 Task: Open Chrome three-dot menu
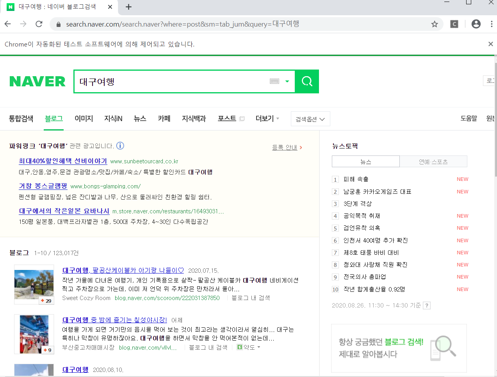coord(492,24)
